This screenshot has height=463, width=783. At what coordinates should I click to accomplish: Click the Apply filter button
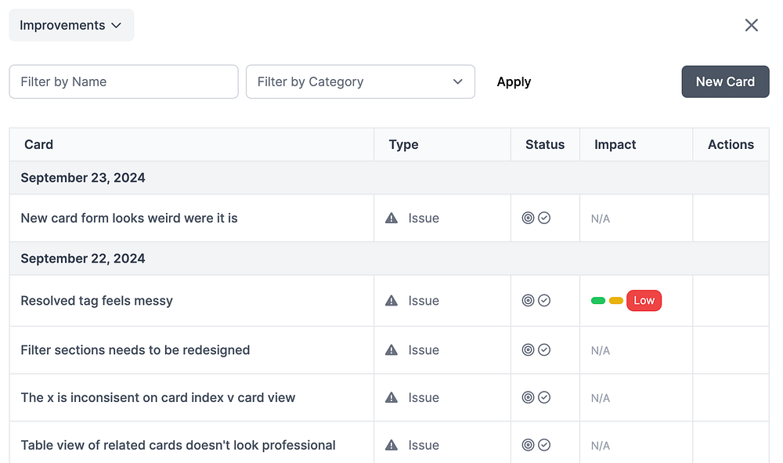pos(514,81)
